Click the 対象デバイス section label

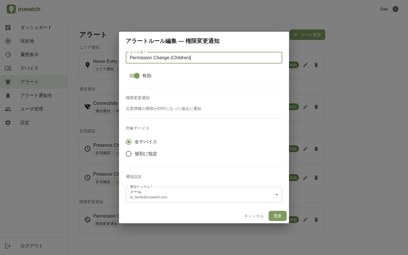tap(138, 128)
